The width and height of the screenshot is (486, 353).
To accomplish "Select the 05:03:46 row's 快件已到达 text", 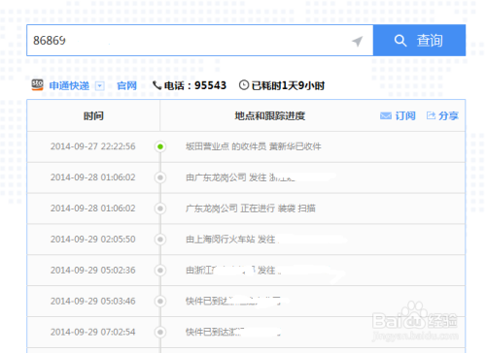I will (207, 301).
